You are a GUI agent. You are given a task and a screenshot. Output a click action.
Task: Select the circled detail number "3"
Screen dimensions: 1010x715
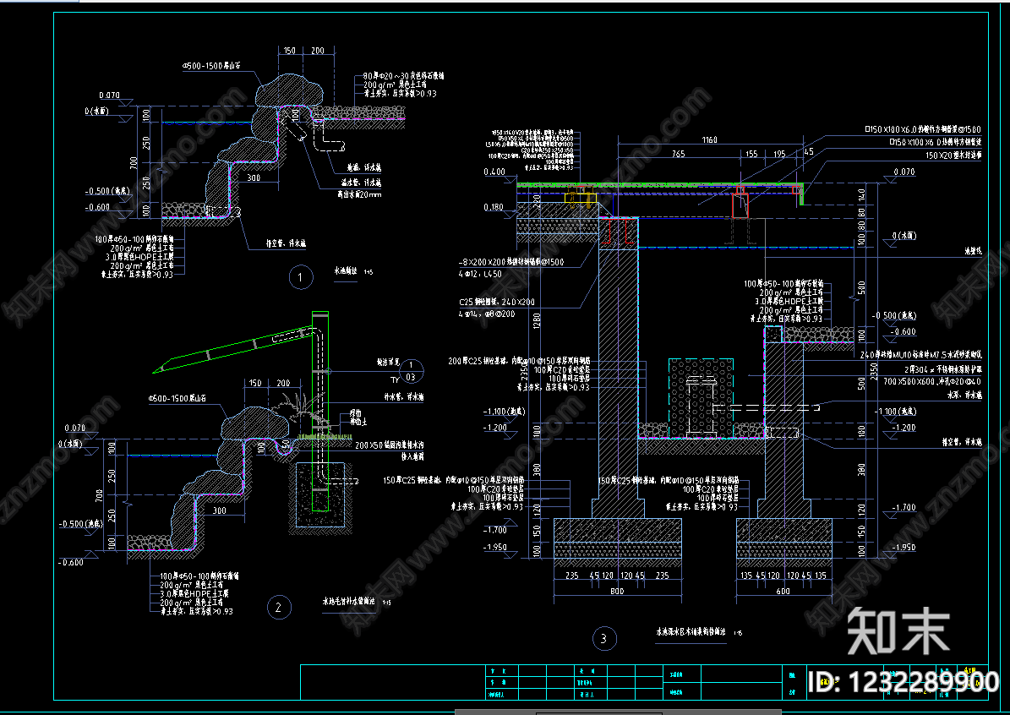click(603, 639)
